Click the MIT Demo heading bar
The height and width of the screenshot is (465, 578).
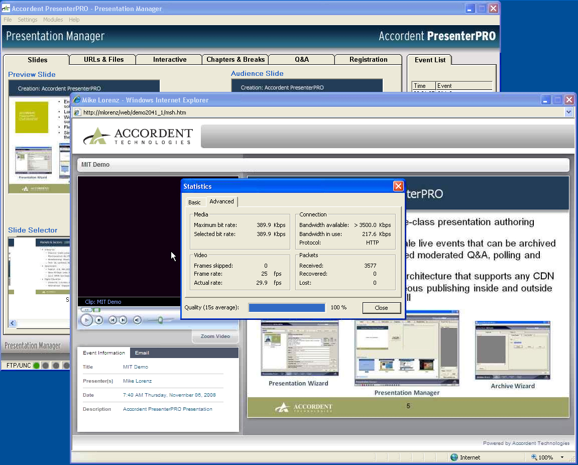[x=323, y=165]
